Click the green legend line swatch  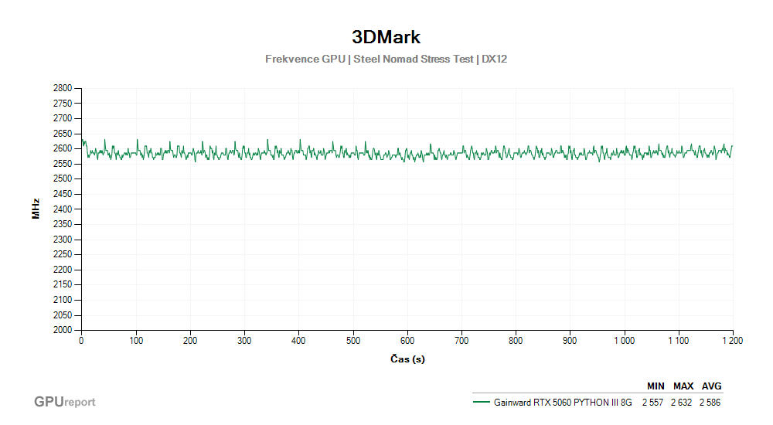click(x=481, y=402)
